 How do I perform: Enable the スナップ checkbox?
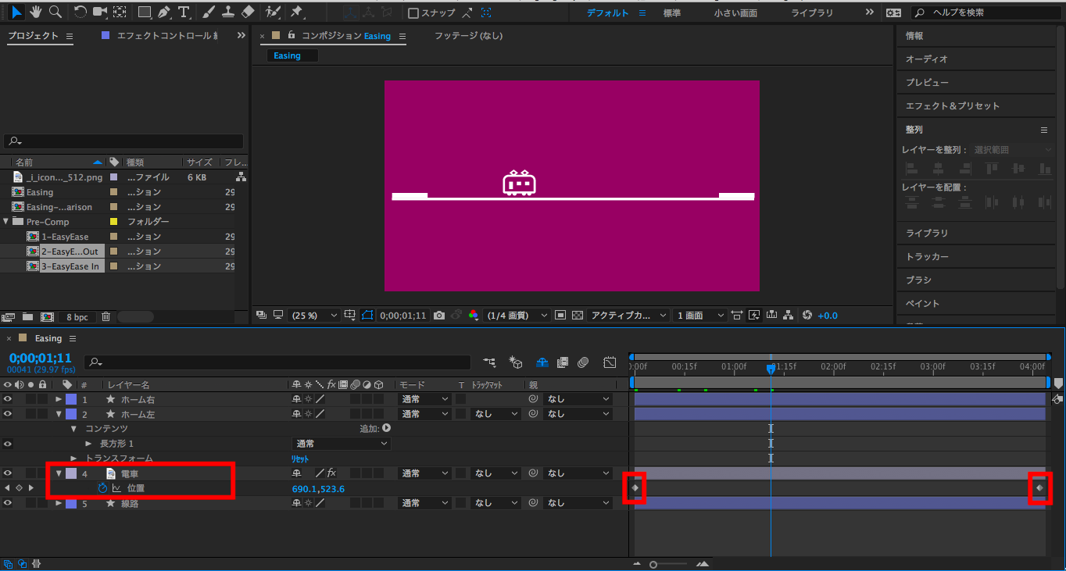[x=413, y=13]
